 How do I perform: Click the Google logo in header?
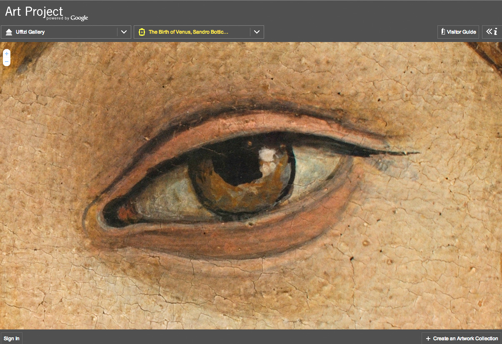coord(79,18)
